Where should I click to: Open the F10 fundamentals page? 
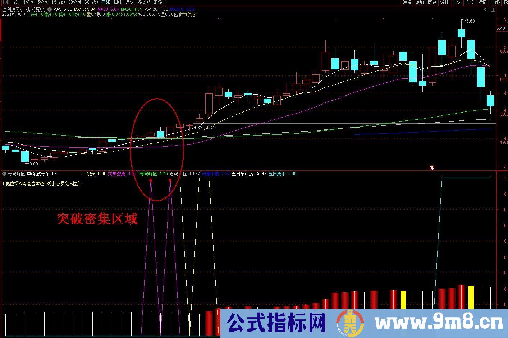[470, 3]
